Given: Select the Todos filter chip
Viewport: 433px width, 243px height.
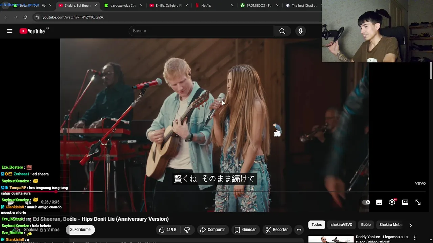Looking at the screenshot, I should click(x=317, y=225).
